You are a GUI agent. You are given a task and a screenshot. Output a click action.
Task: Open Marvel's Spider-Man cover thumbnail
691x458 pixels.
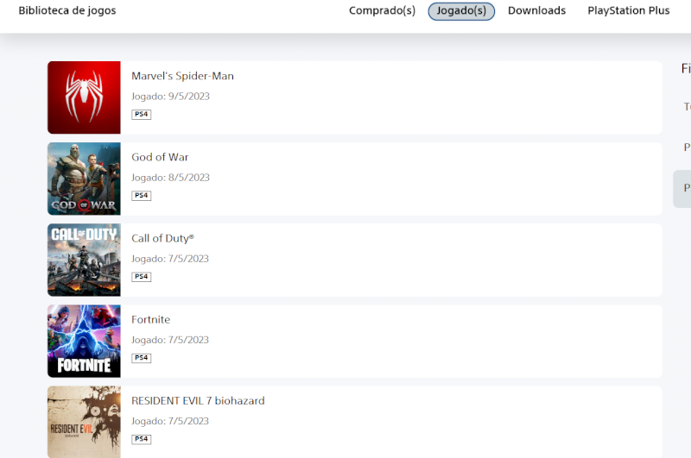click(84, 97)
